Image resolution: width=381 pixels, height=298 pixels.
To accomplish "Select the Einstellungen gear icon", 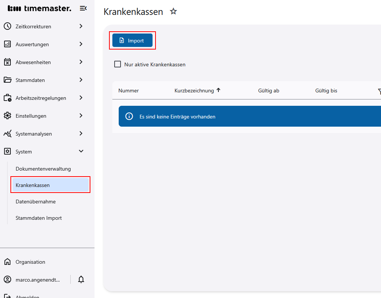I will click(7, 115).
